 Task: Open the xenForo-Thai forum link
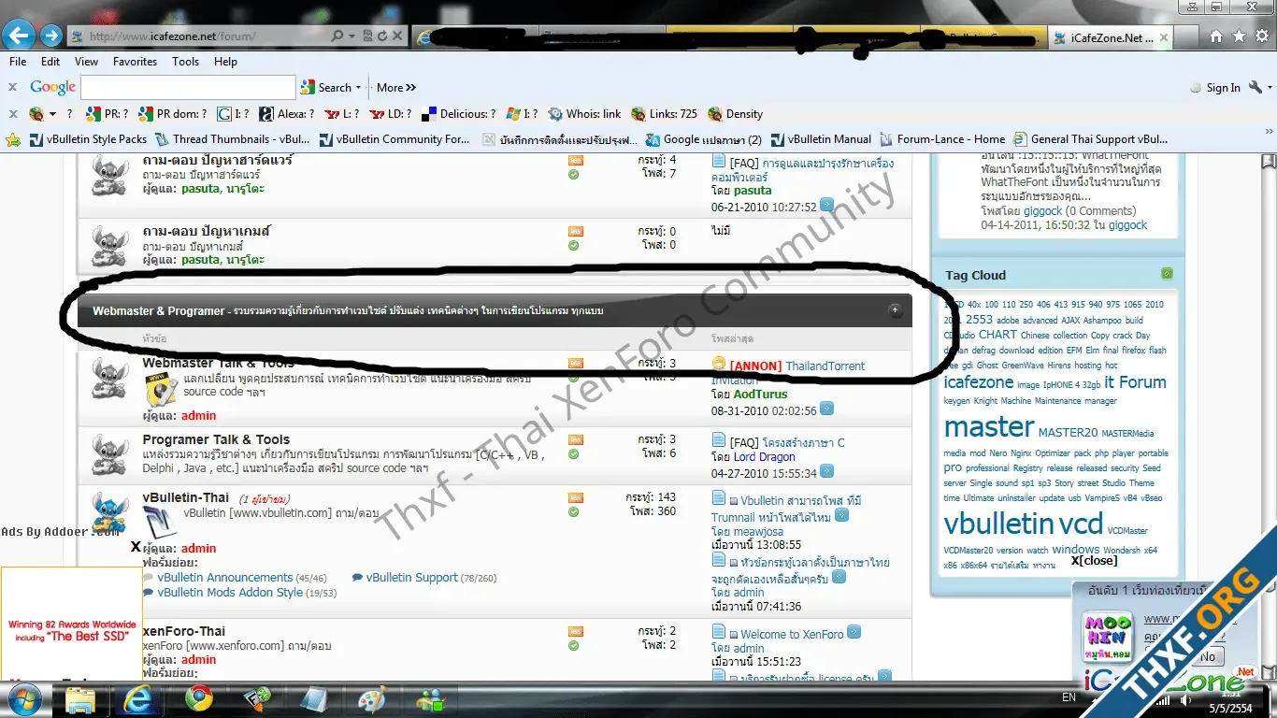184,631
